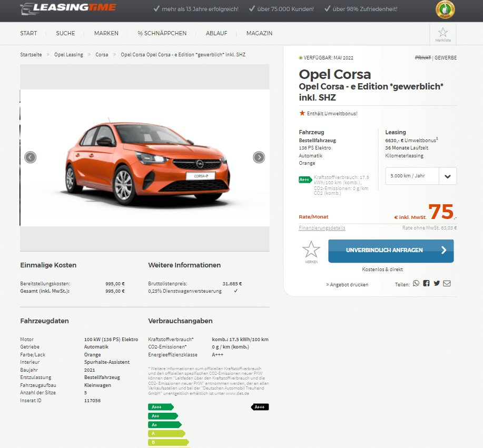Show previous car image with left arrow
This screenshot has height=448, width=483.
point(30,157)
